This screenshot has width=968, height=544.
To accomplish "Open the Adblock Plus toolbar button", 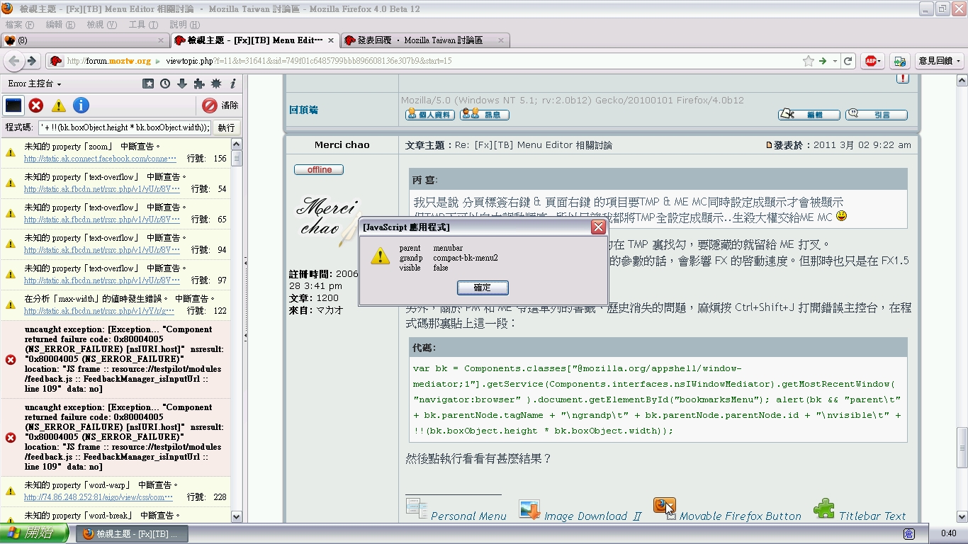I will tap(872, 61).
